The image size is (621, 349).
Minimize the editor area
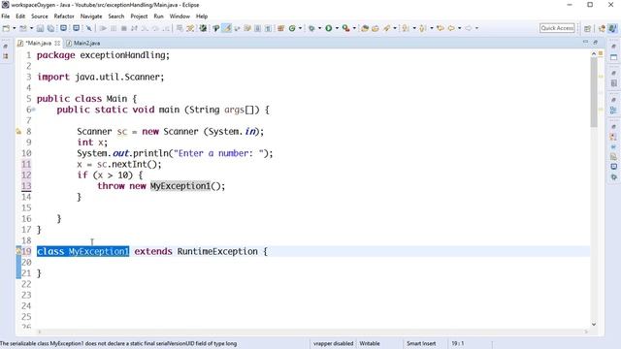point(585,42)
